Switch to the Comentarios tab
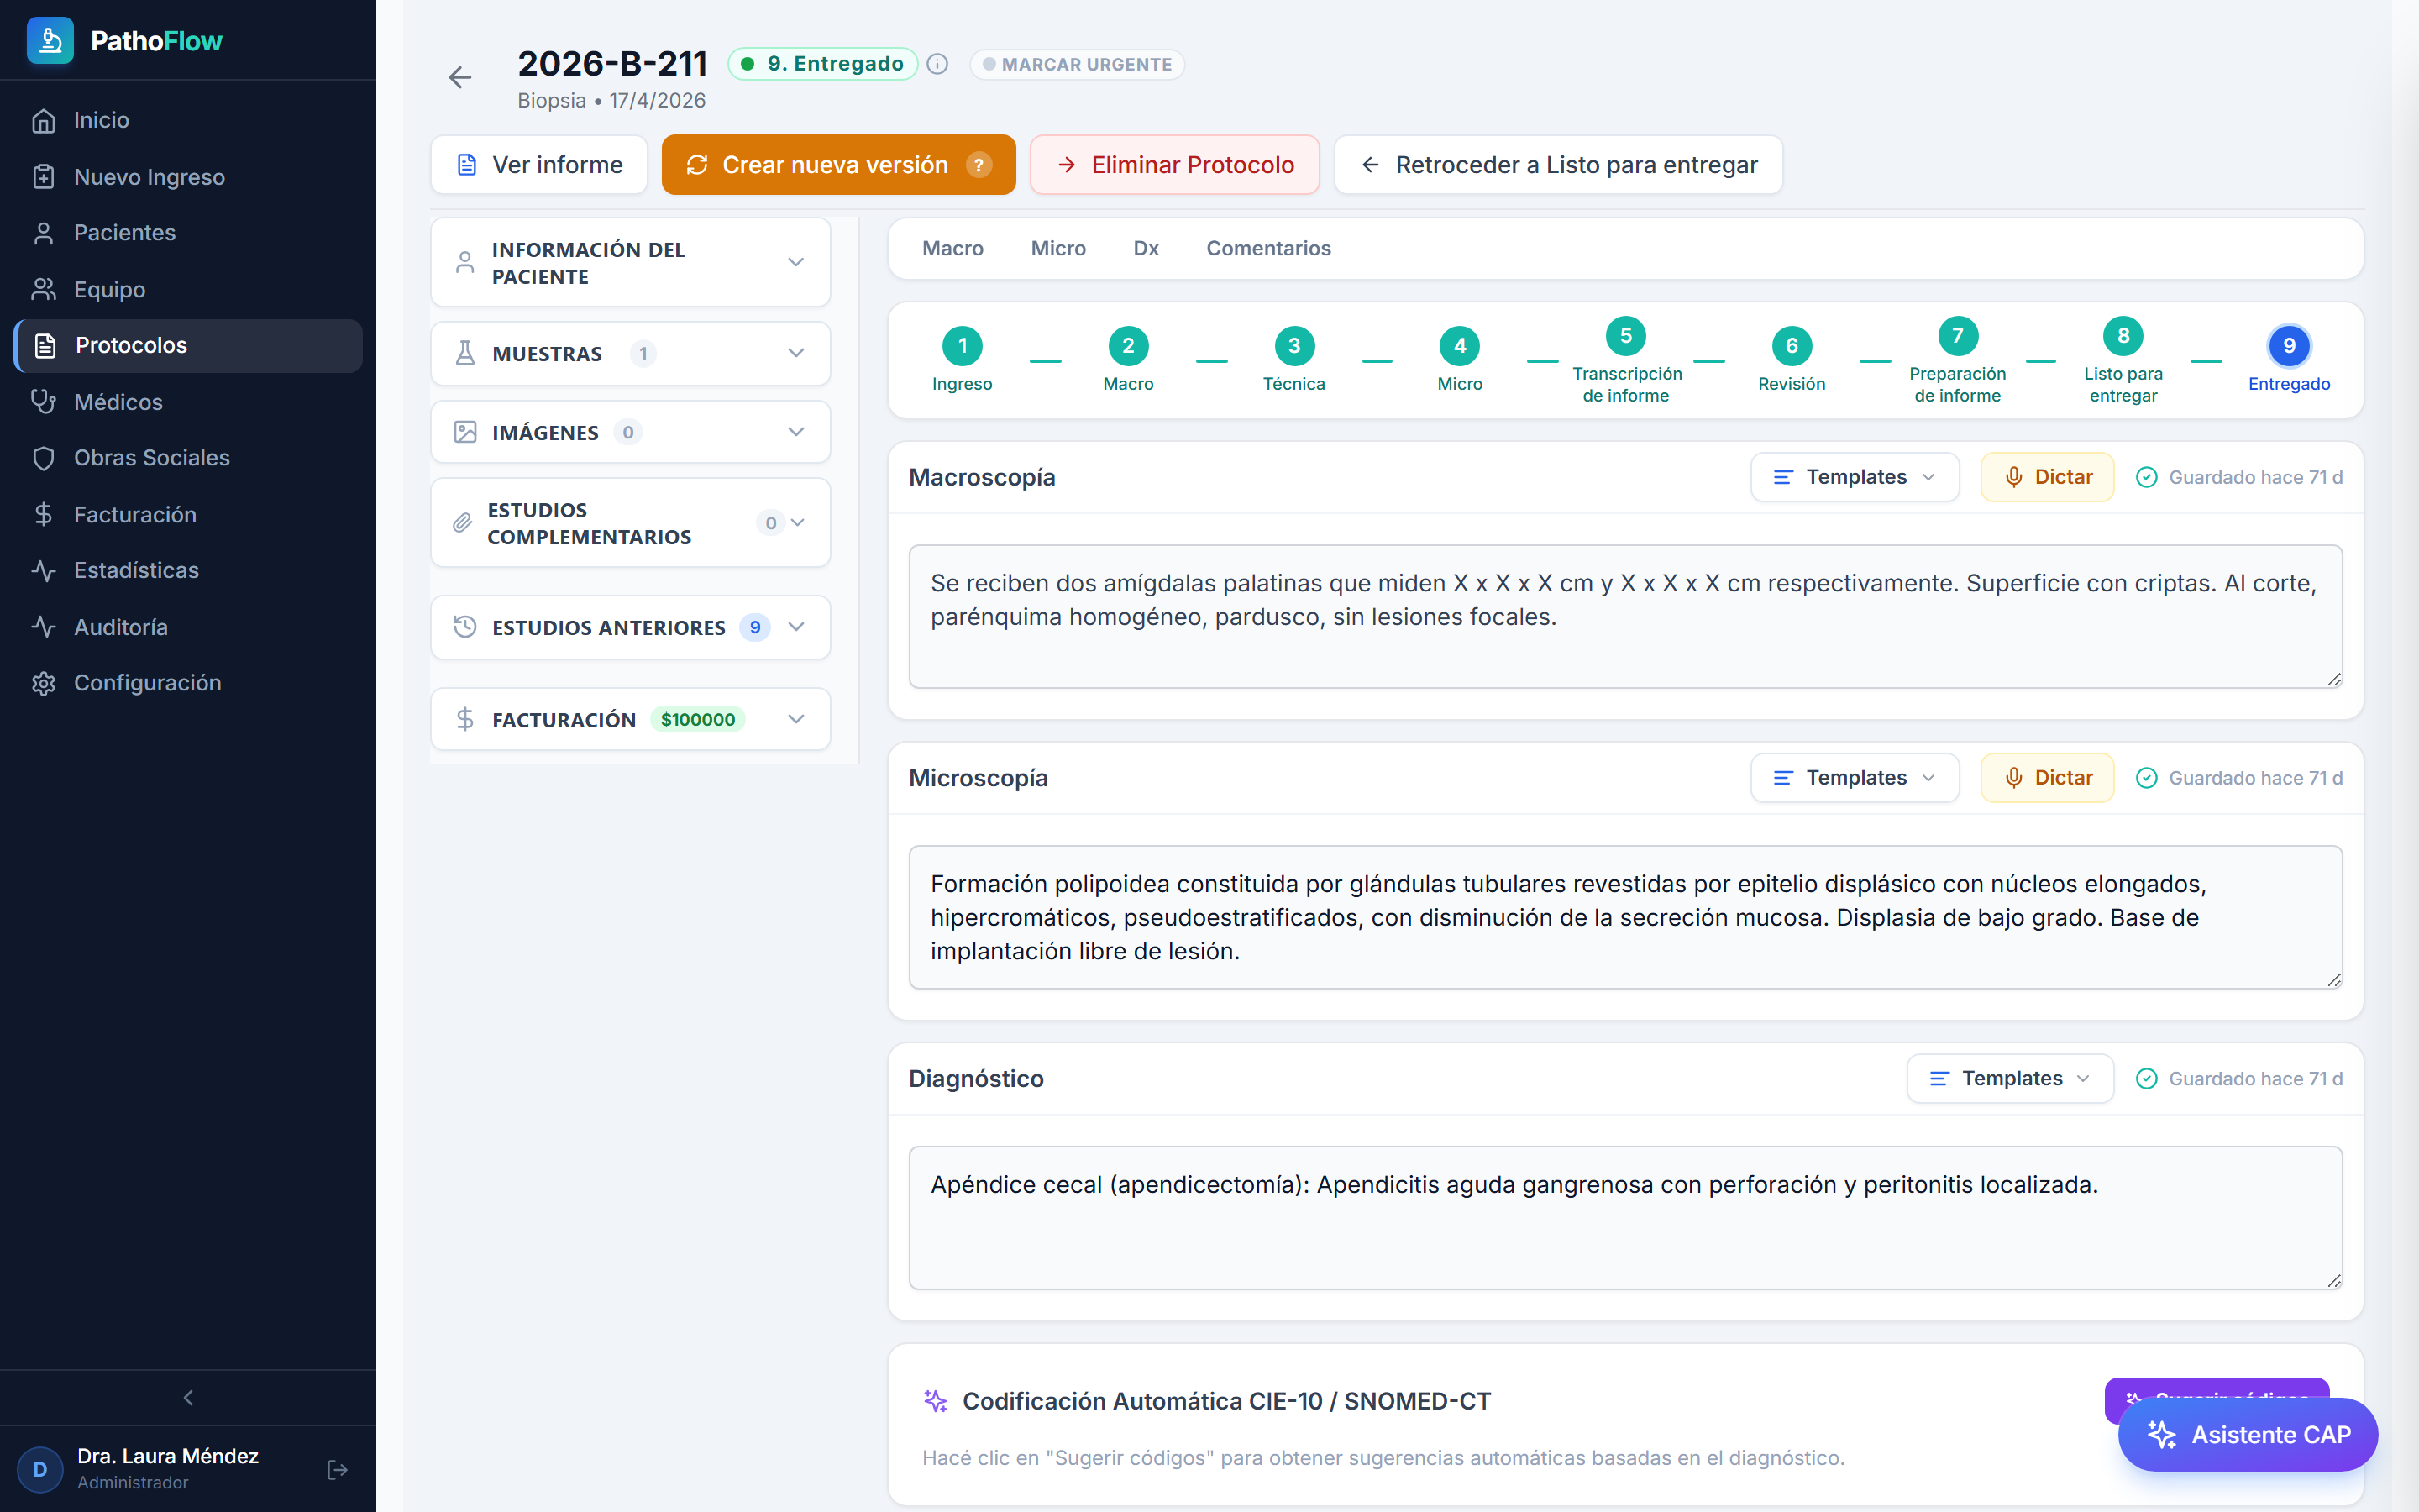The height and width of the screenshot is (1512, 2419). (x=1268, y=248)
